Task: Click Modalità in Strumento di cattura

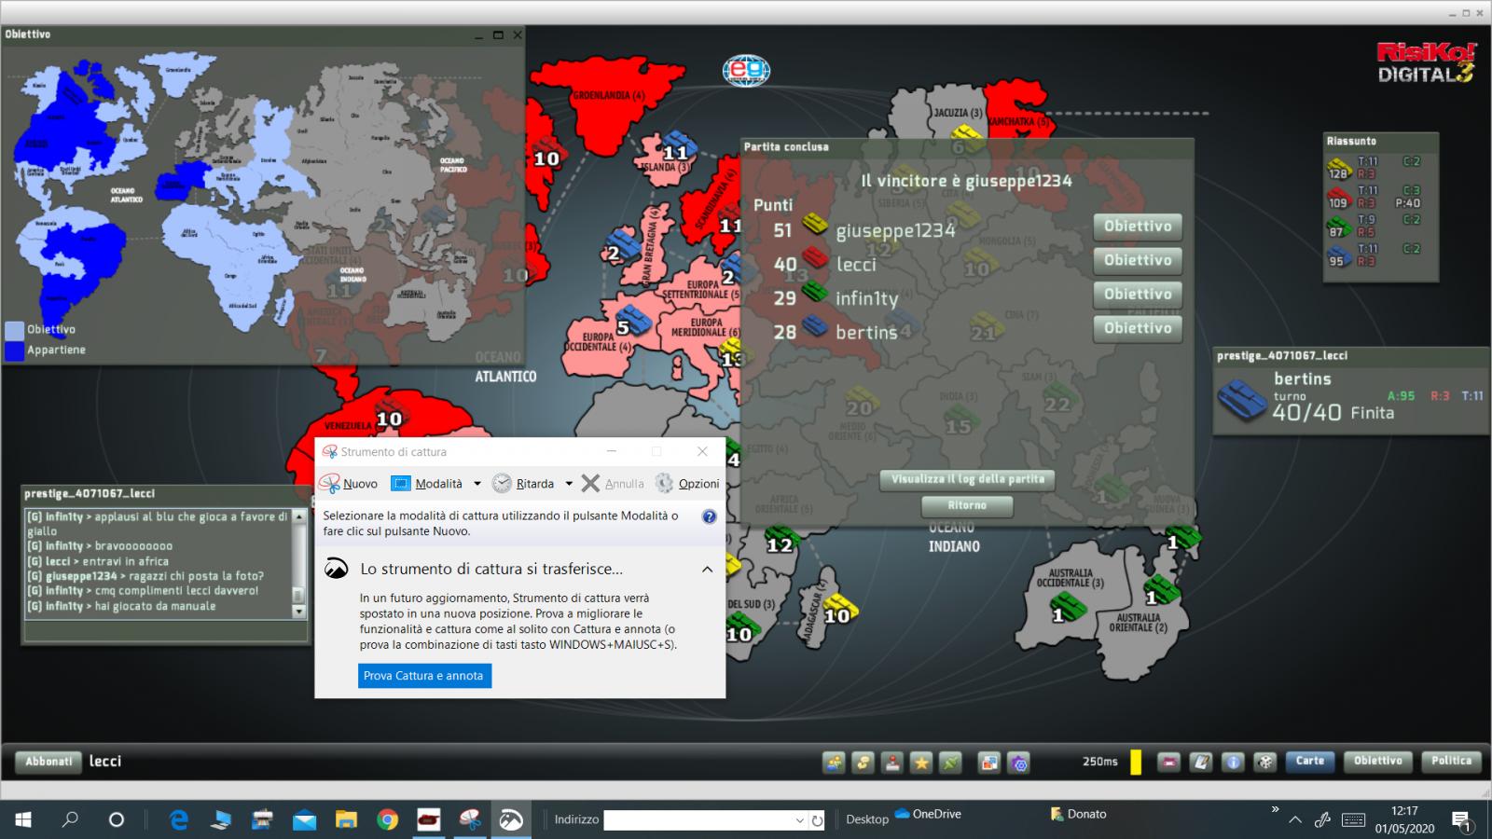Action: click(x=427, y=483)
